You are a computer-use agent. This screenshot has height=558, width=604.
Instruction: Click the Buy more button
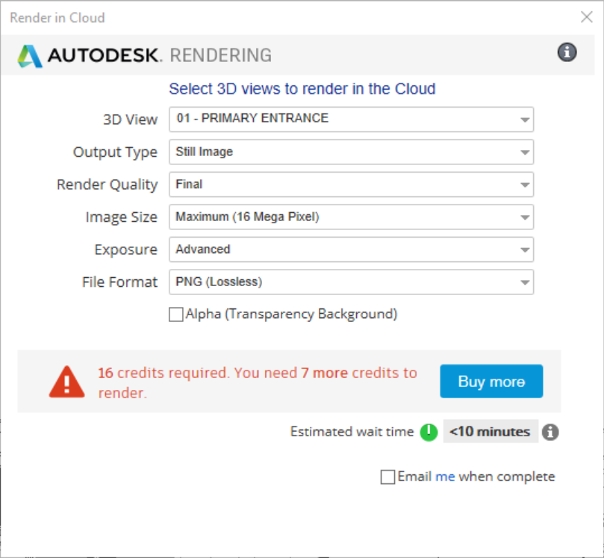point(491,381)
